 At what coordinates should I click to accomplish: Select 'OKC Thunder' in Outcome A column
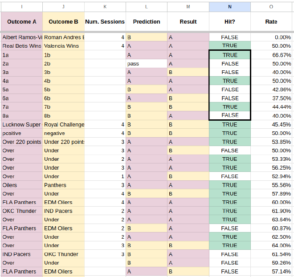pos(22,211)
